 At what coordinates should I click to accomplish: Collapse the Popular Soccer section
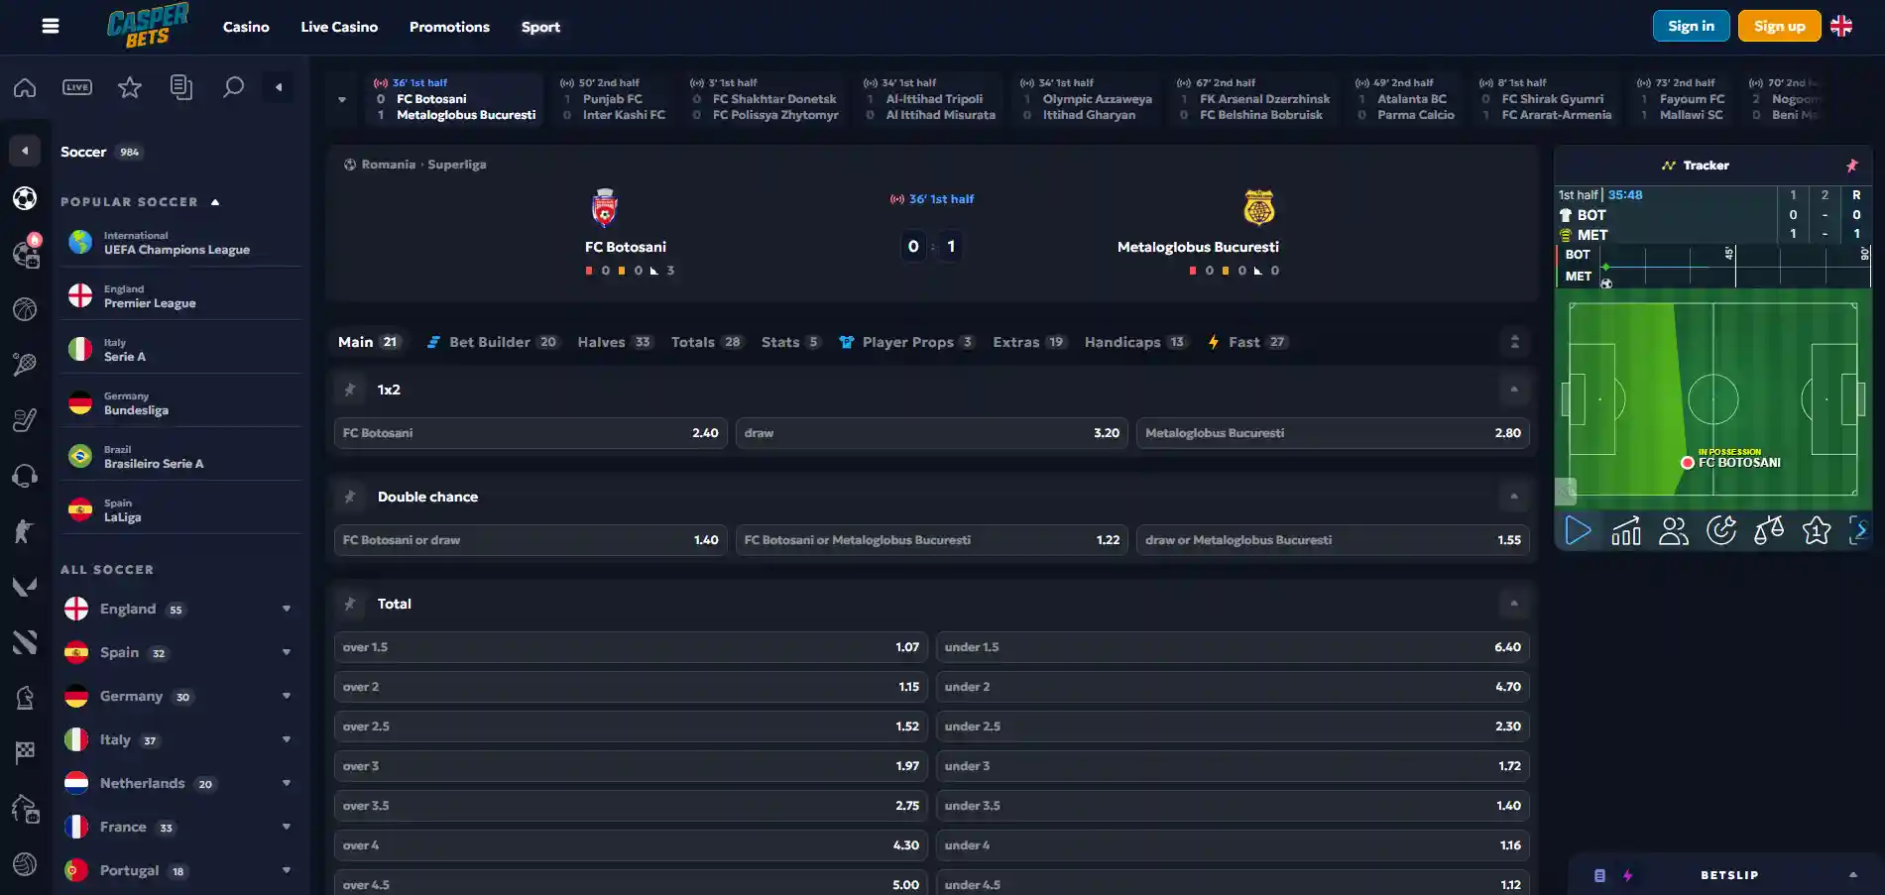point(215,202)
